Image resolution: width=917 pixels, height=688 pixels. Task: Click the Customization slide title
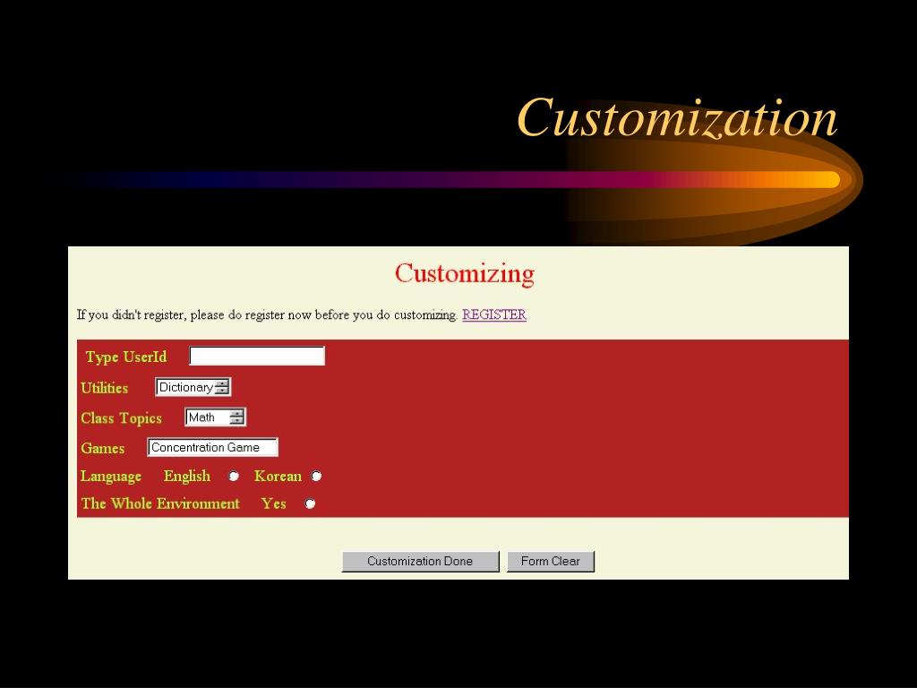(677, 118)
